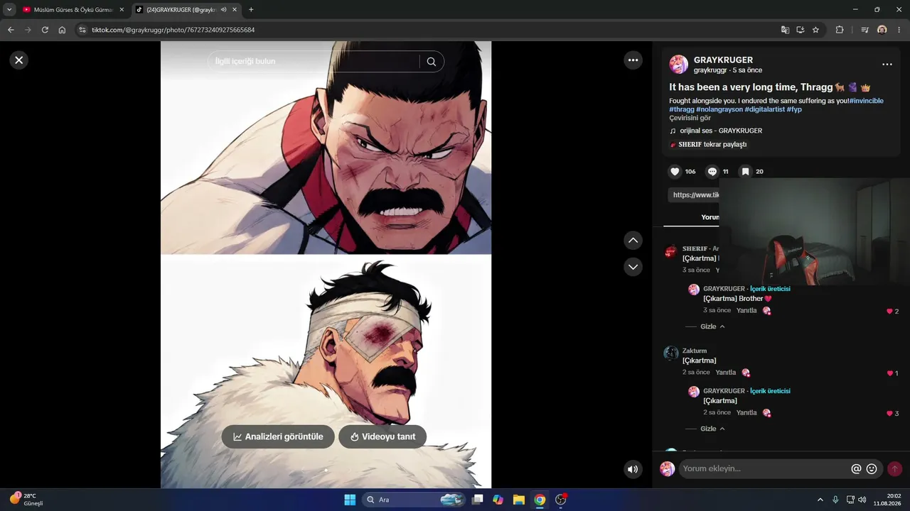Open comments via the bubble icon showing 11
The height and width of the screenshot is (511, 910).
[x=712, y=172]
